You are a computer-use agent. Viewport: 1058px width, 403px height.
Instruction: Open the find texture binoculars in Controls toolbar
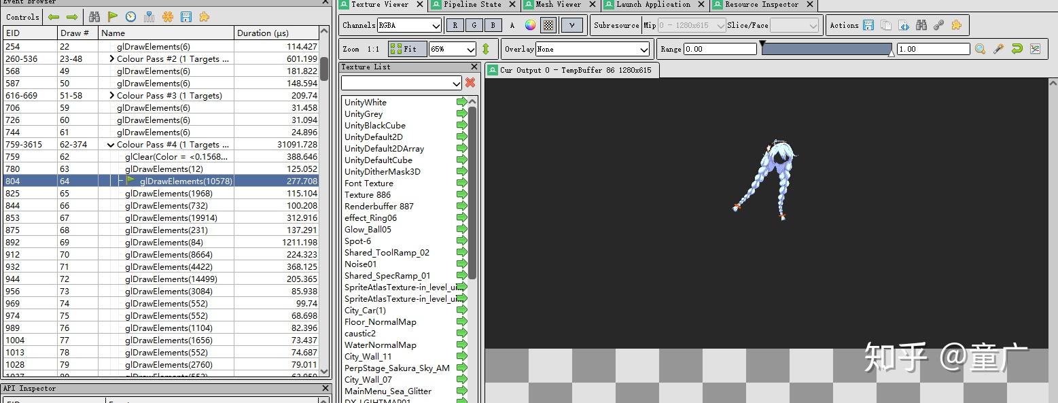click(x=94, y=16)
